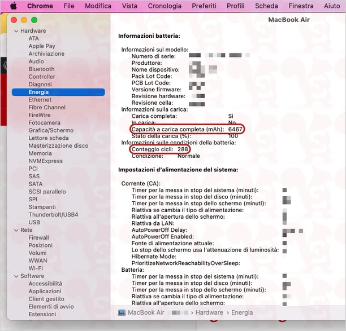This screenshot has height=331, width=346.
Task: Click the Condizione value Normale
Action: coord(189,156)
